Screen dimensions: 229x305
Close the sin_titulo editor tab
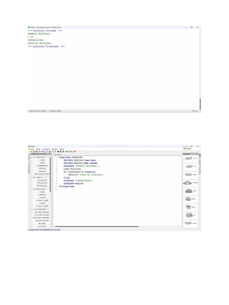64,154
